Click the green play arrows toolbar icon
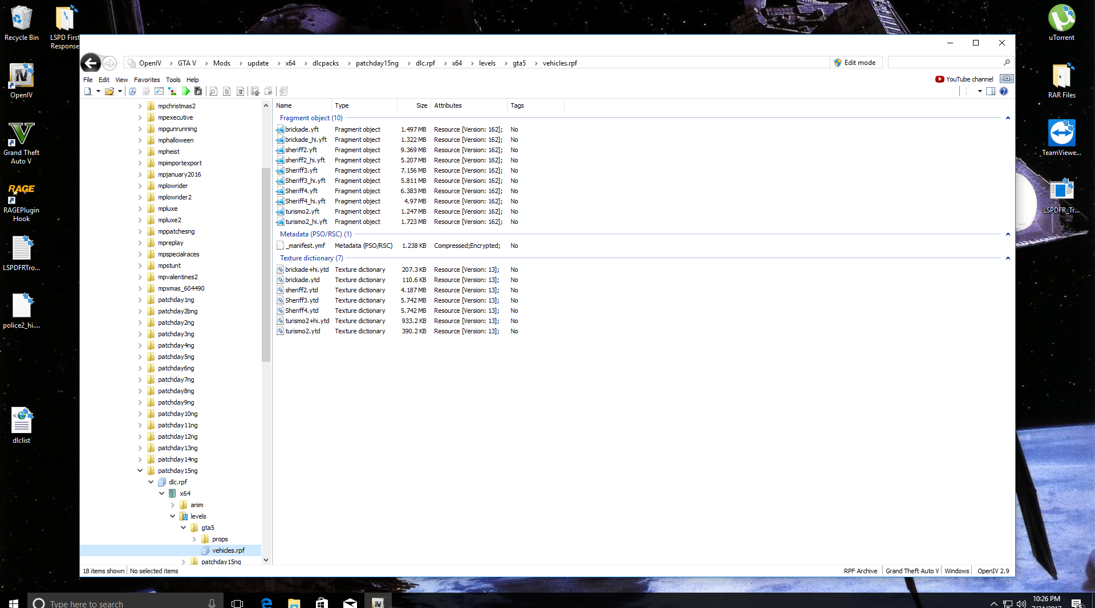Image resolution: width=1095 pixels, height=608 pixels. point(186,91)
